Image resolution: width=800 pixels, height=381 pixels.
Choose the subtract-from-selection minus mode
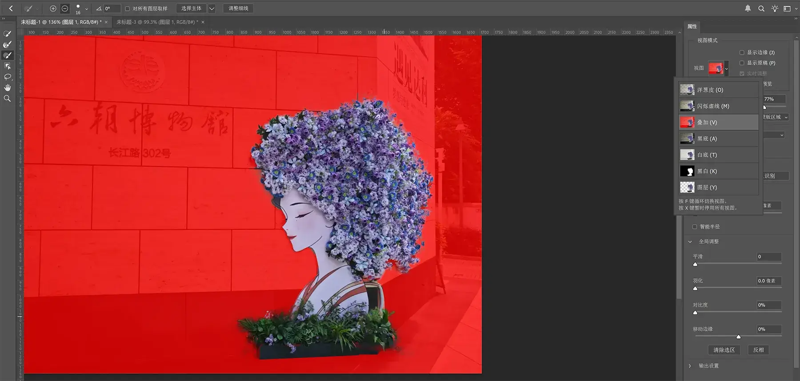(65, 8)
